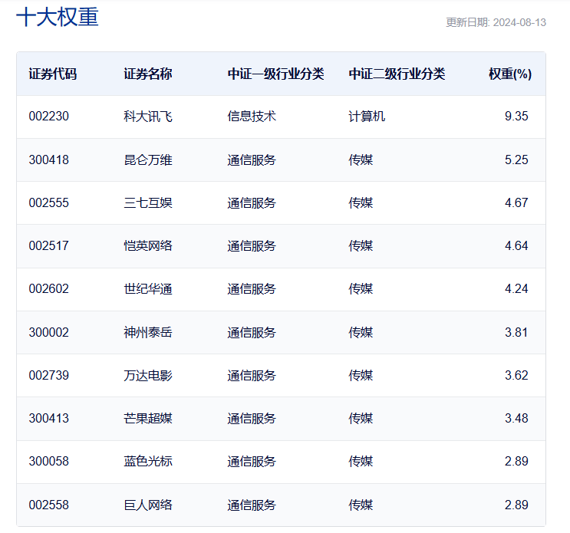Click weight value 4.67
Screen dimensions: 570x533
pyautogui.click(x=516, y=202)
